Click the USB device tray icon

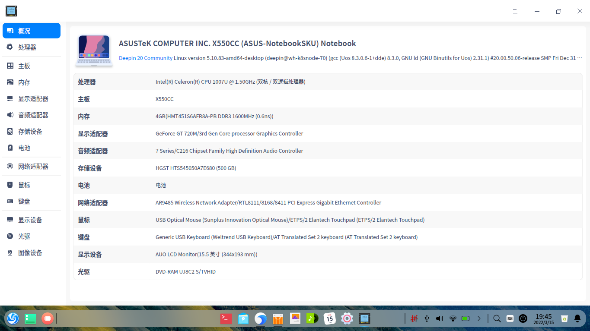pyautogui.click(x=427, y=318)
